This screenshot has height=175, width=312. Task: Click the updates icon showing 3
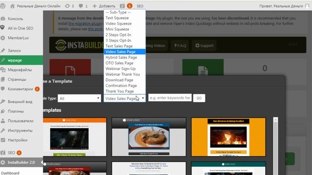tap(67, 6)
